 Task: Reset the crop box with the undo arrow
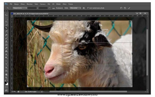tap(121, 8)
